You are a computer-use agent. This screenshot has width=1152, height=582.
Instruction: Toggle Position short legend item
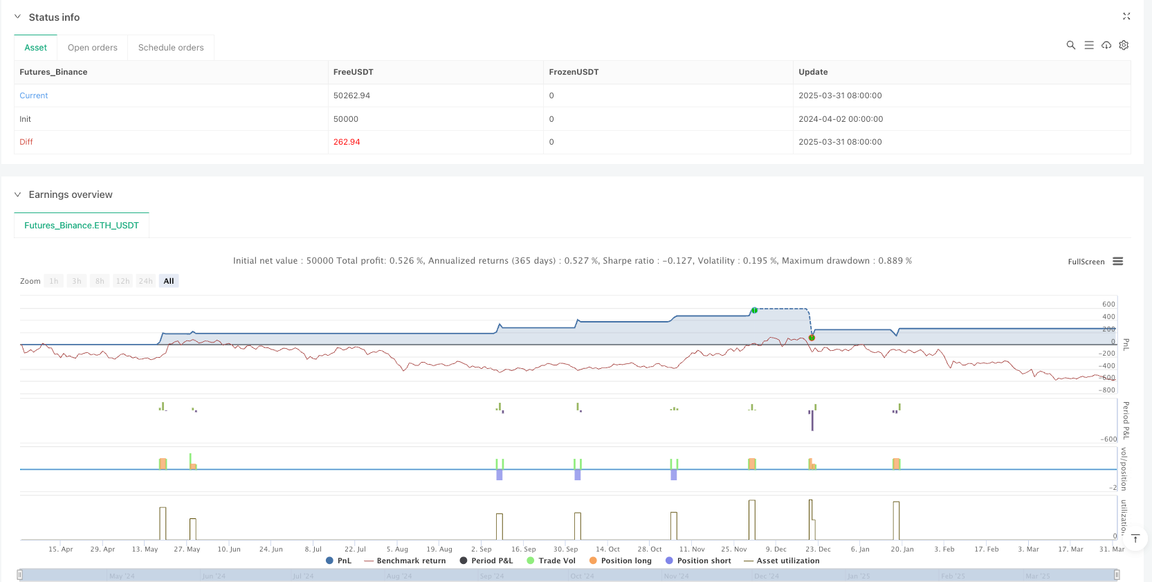tap(697, 561)
